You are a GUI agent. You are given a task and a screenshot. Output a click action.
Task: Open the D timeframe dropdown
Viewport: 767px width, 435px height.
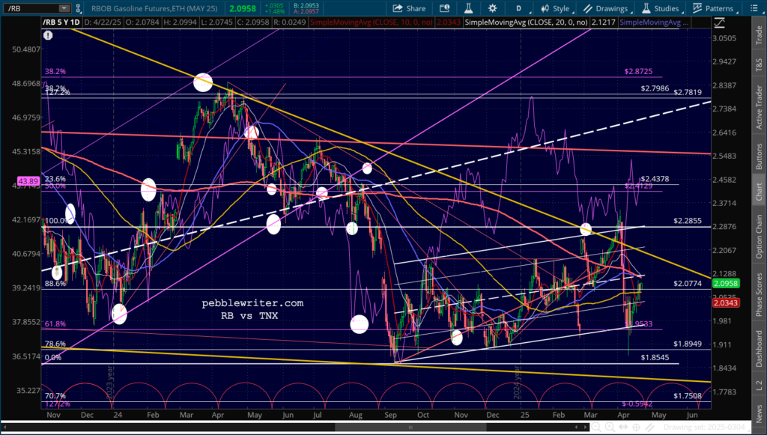point(518,8)
